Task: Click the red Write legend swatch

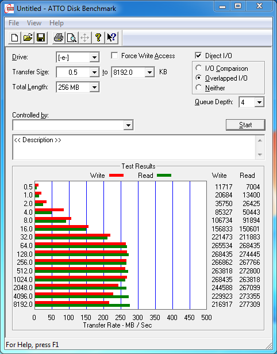Action: (x=116, y=176)
